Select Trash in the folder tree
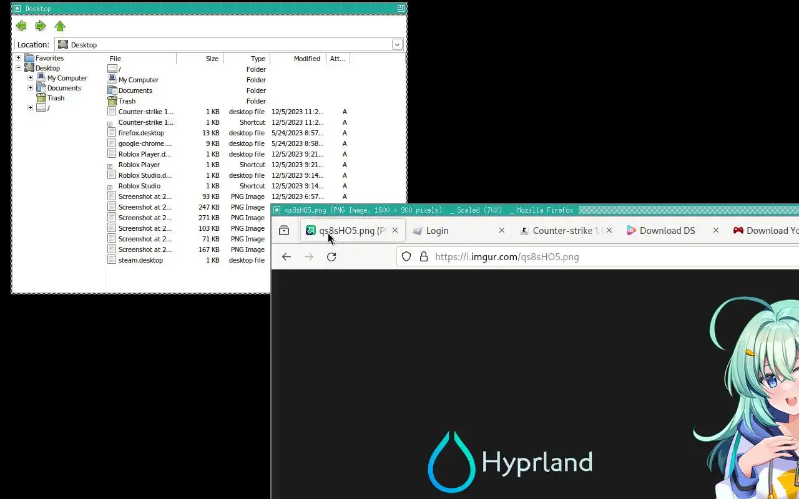Viewport: 799px width, 499px height. (56, 98)
